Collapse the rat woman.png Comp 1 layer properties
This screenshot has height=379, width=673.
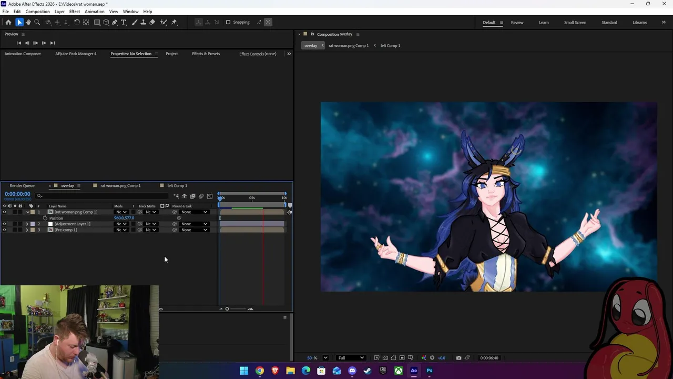[27, 212]
